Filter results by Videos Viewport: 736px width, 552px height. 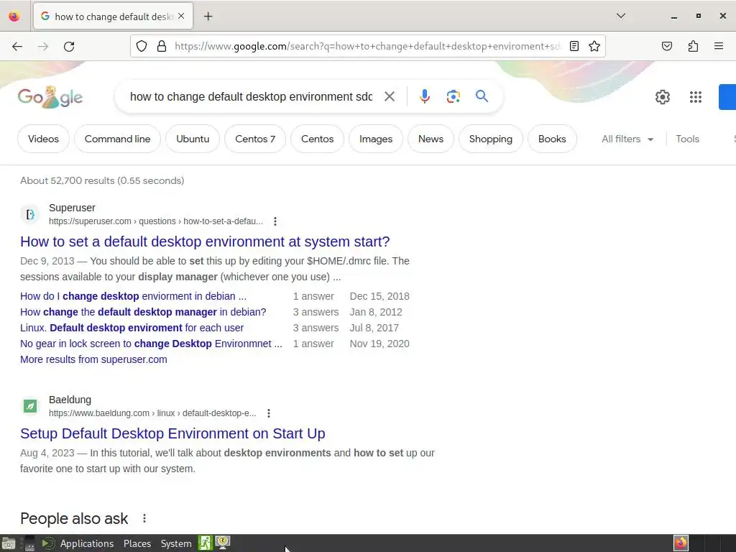[x=43, y=139]
